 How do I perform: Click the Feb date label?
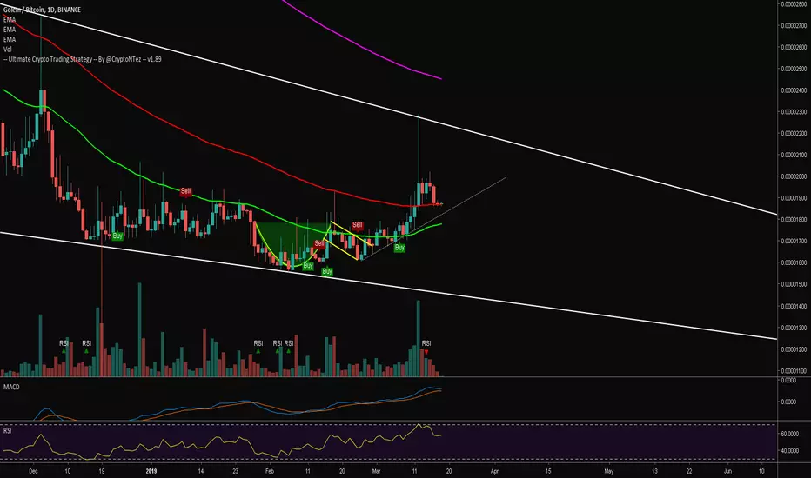pos(269,471)
